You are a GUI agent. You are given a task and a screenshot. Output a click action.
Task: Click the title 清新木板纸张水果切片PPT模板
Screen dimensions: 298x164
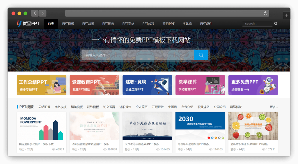(x=249, y=144)
